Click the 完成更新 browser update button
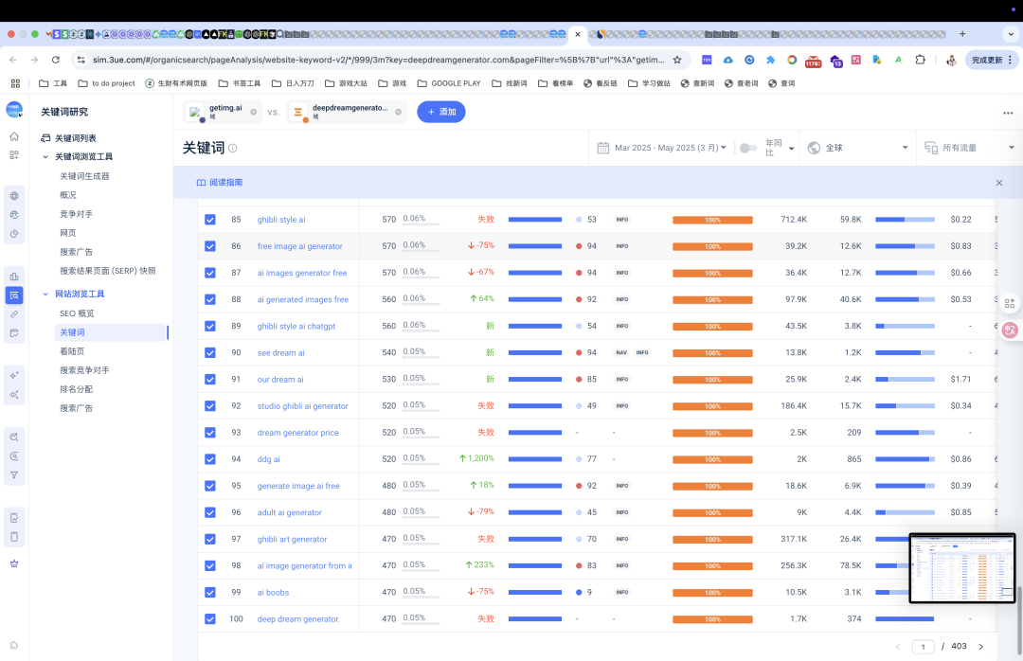Viewport: 1023px width, 661px height. 991,60
